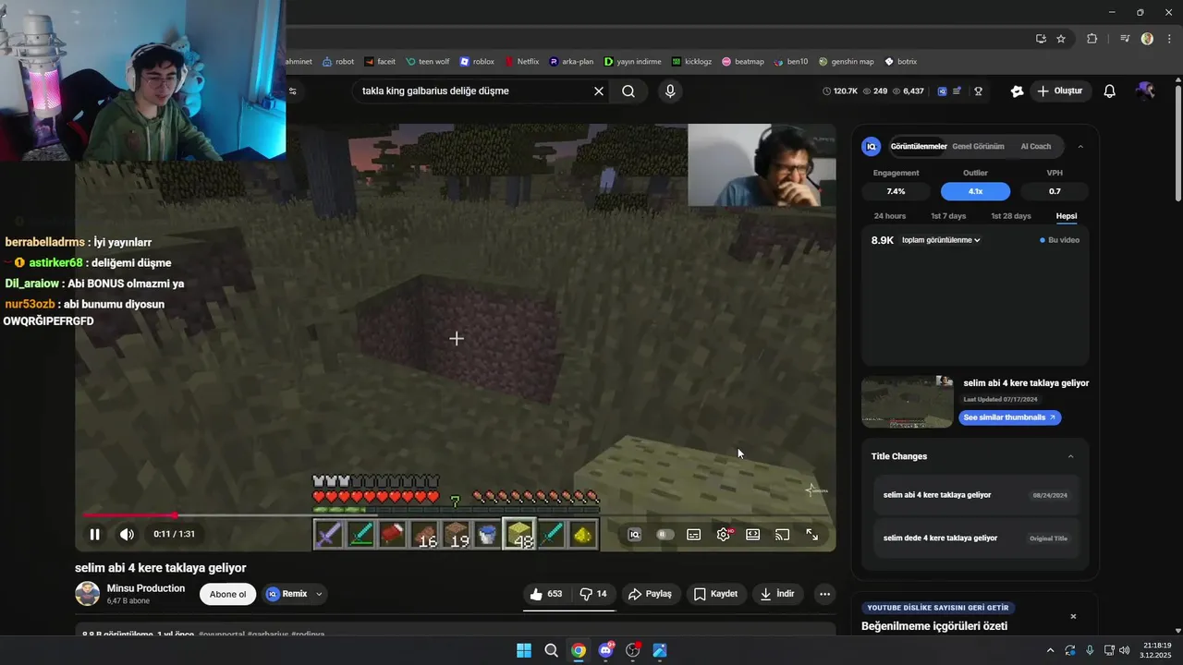This screenshot has height=665, width=1183.
Task: Clear the YouTube search box
Action: [599, 91]
